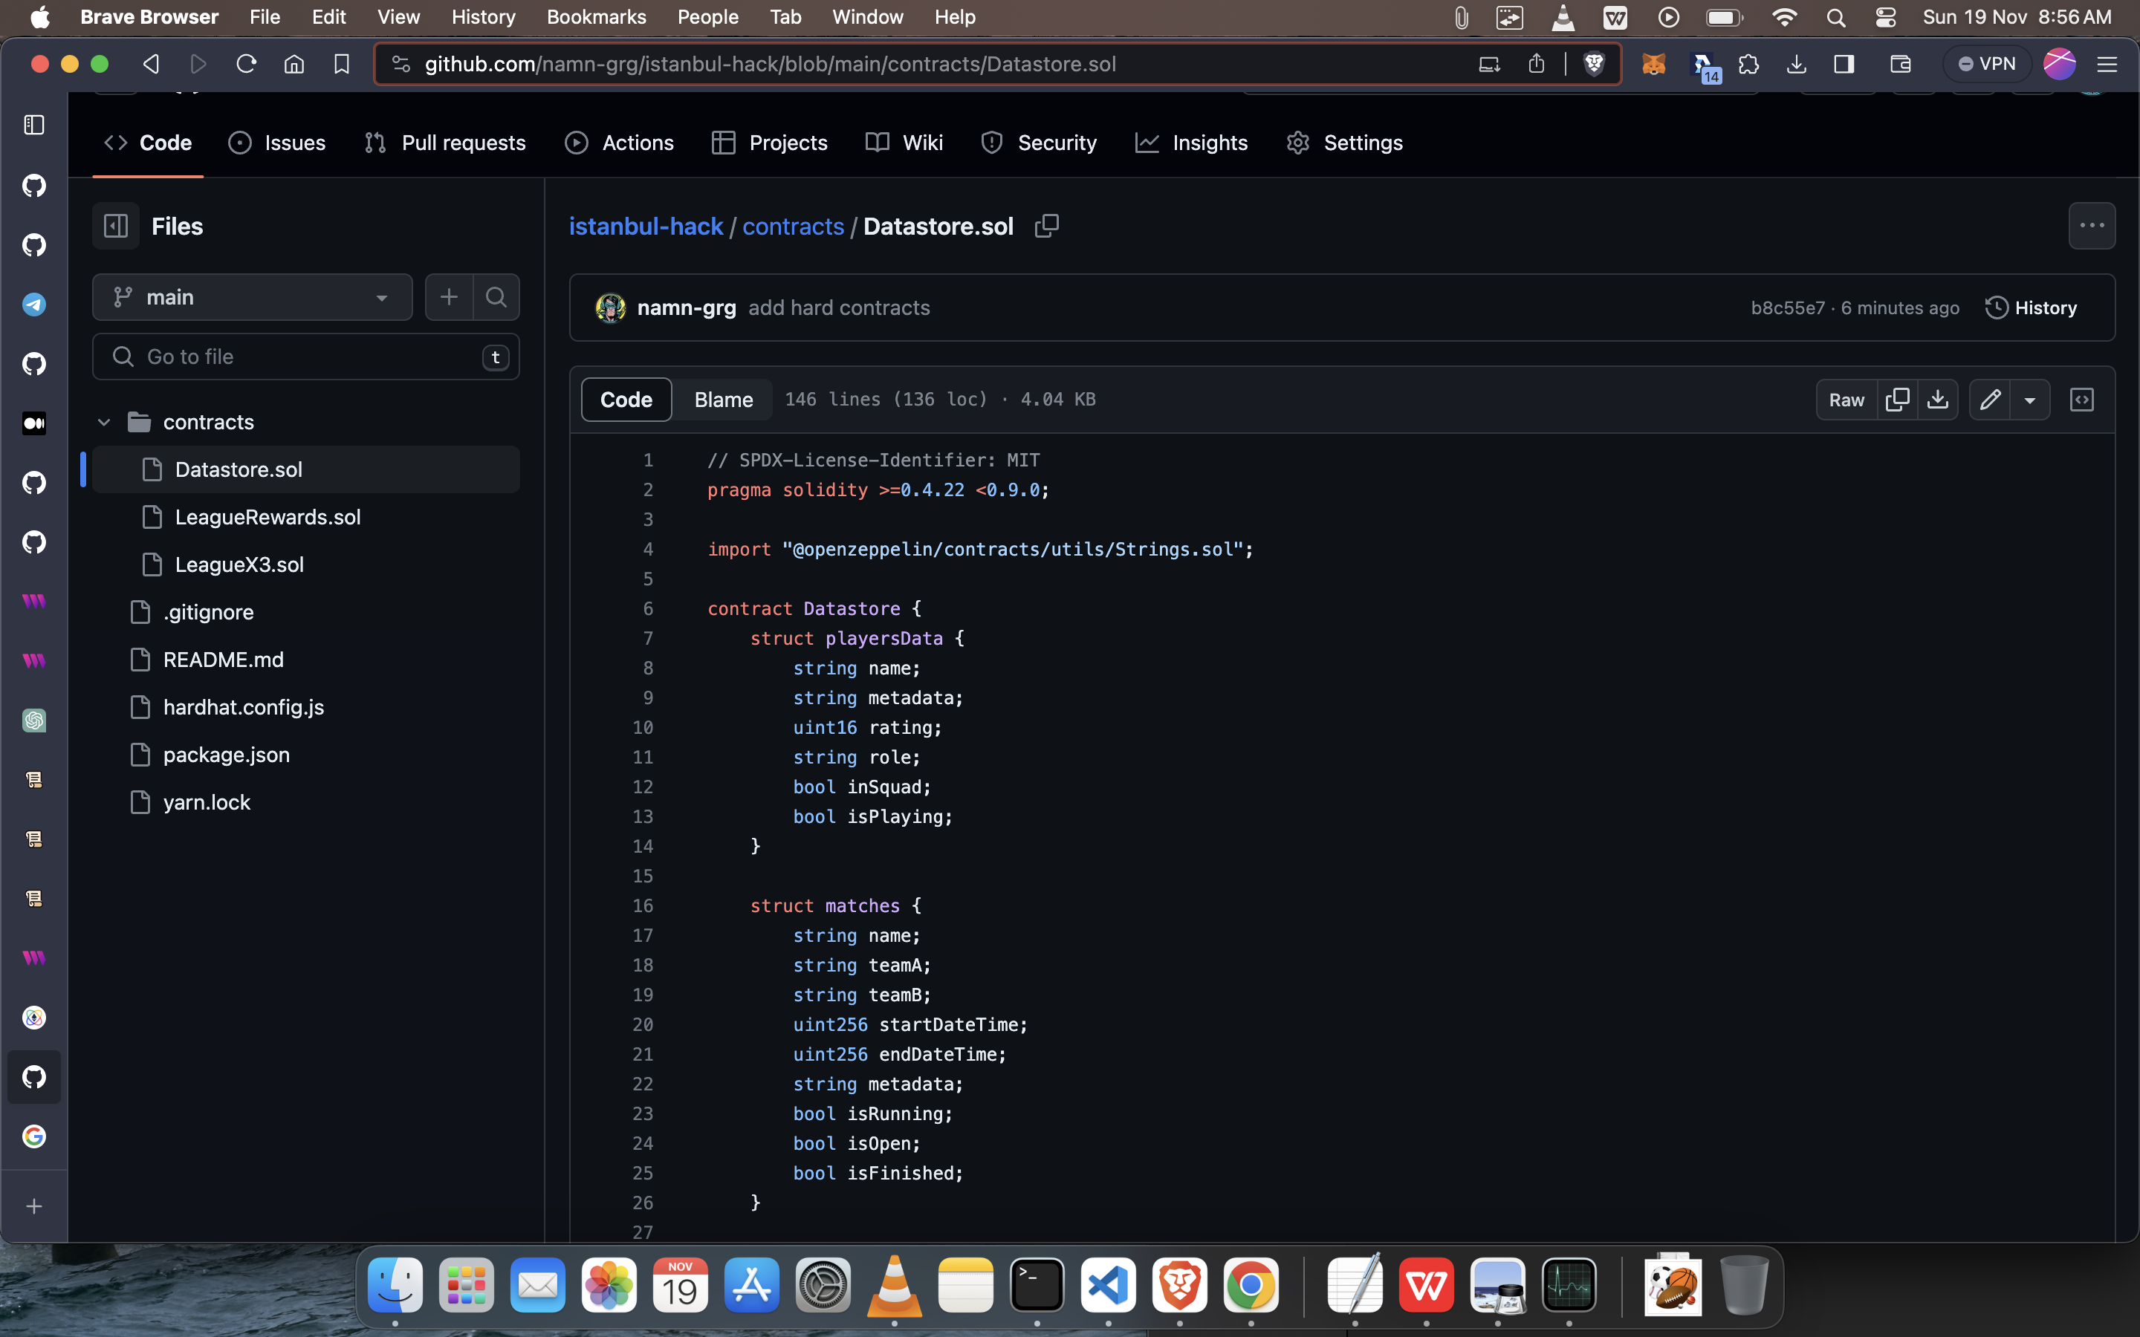
Task: Click the copy path icon next to Datastore.sol
Action: pos(1046,225)
